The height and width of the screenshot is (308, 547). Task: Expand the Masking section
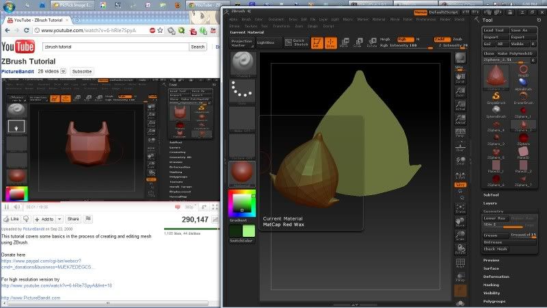tap(492, 285)
